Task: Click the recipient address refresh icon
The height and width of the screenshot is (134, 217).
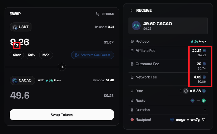Action: tap(204, 120)
